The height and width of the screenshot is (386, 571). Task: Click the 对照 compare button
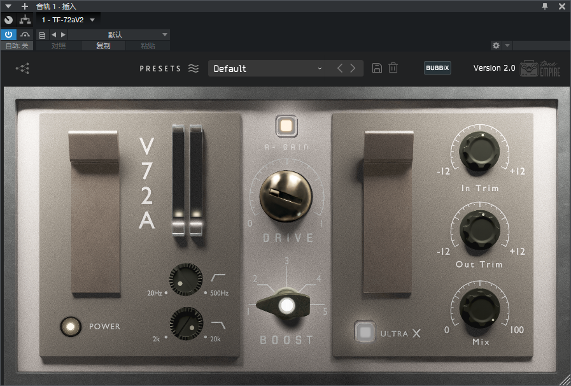tap(59, 46)
